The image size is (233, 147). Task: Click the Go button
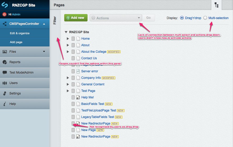148,18
